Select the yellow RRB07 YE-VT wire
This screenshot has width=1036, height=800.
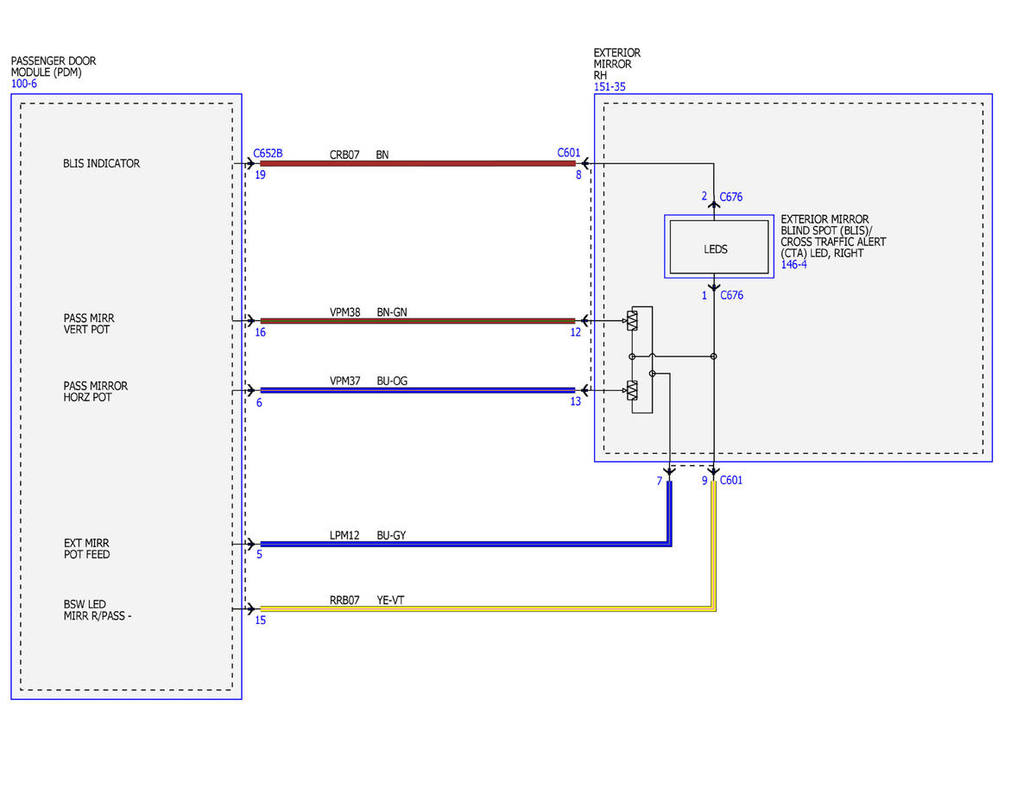point(489,608)
